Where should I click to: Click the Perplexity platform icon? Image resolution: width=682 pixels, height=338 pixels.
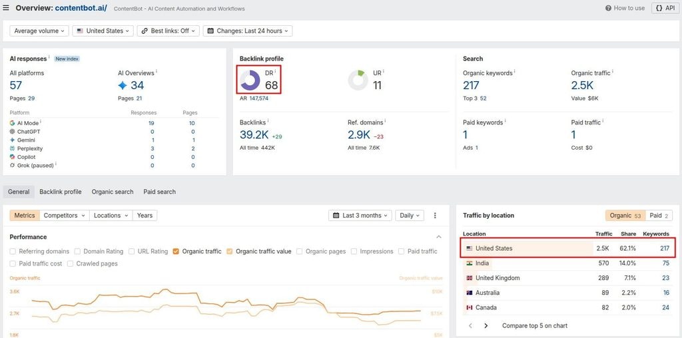coord(12,148)
